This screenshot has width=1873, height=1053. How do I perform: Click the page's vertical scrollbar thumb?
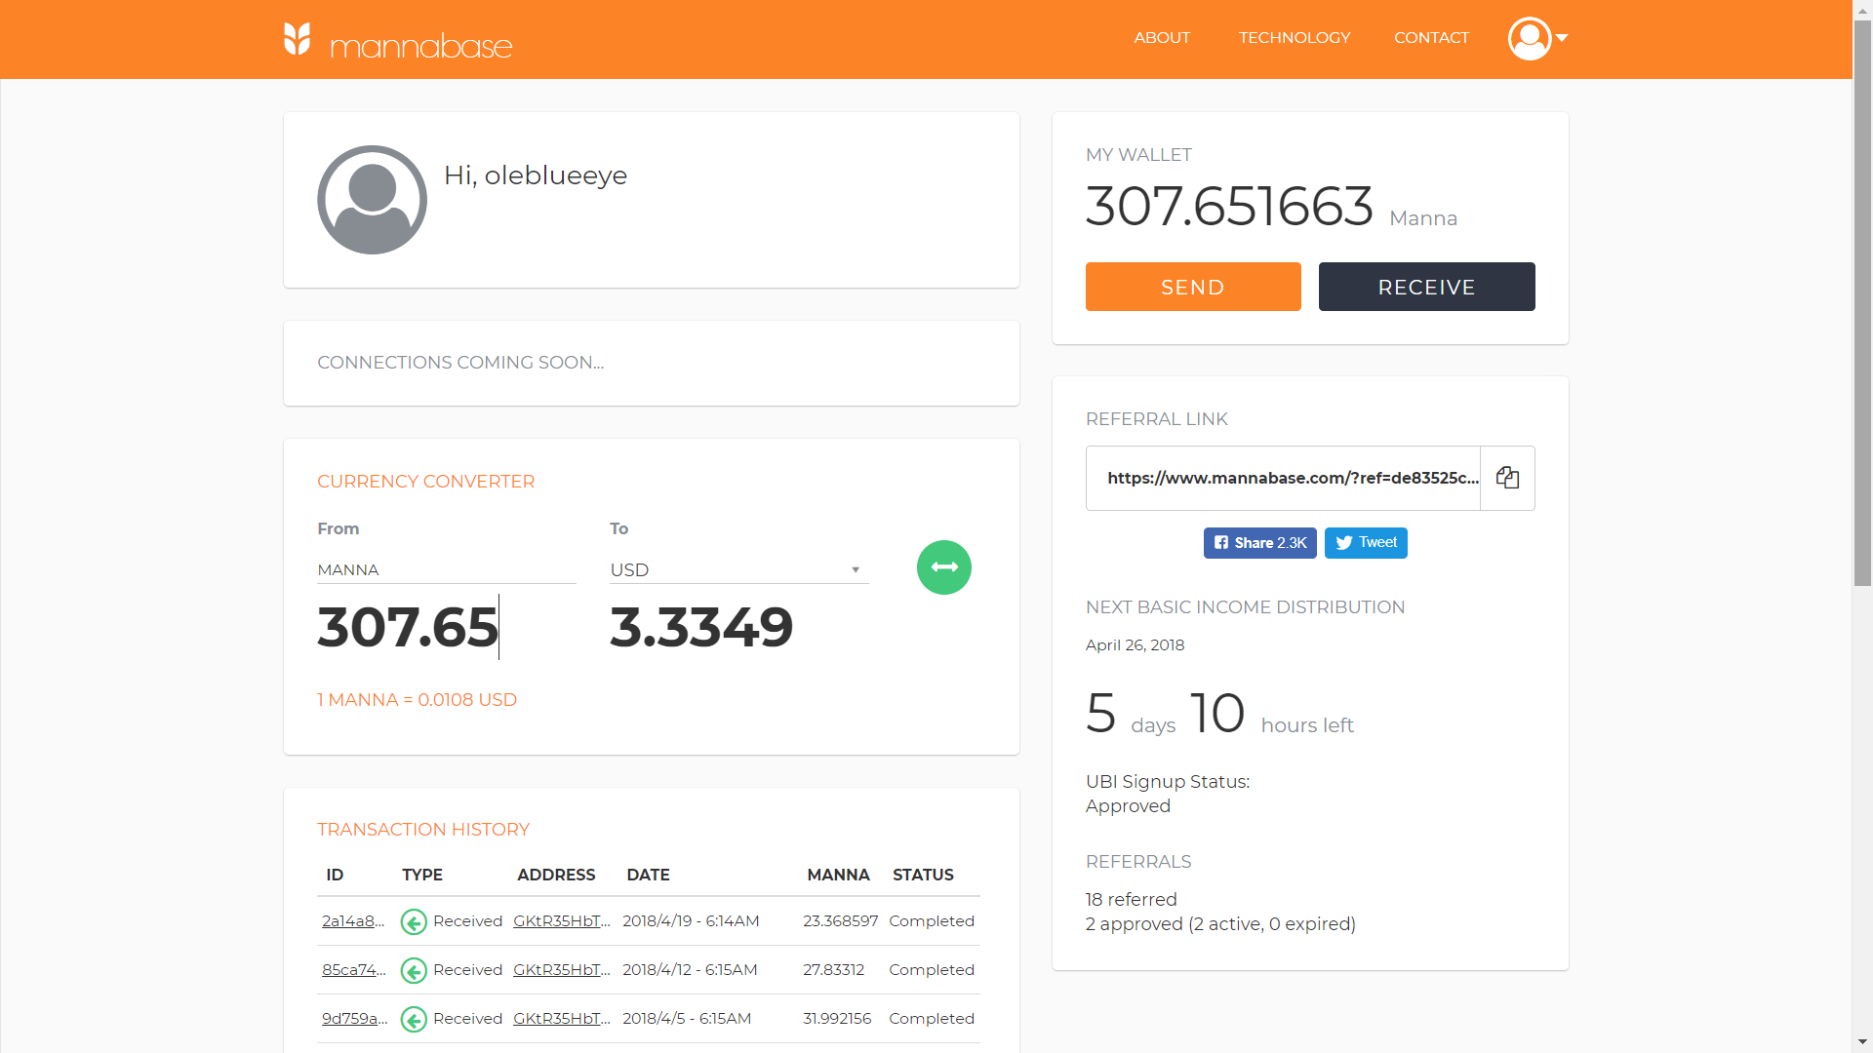pos(1862,303)
